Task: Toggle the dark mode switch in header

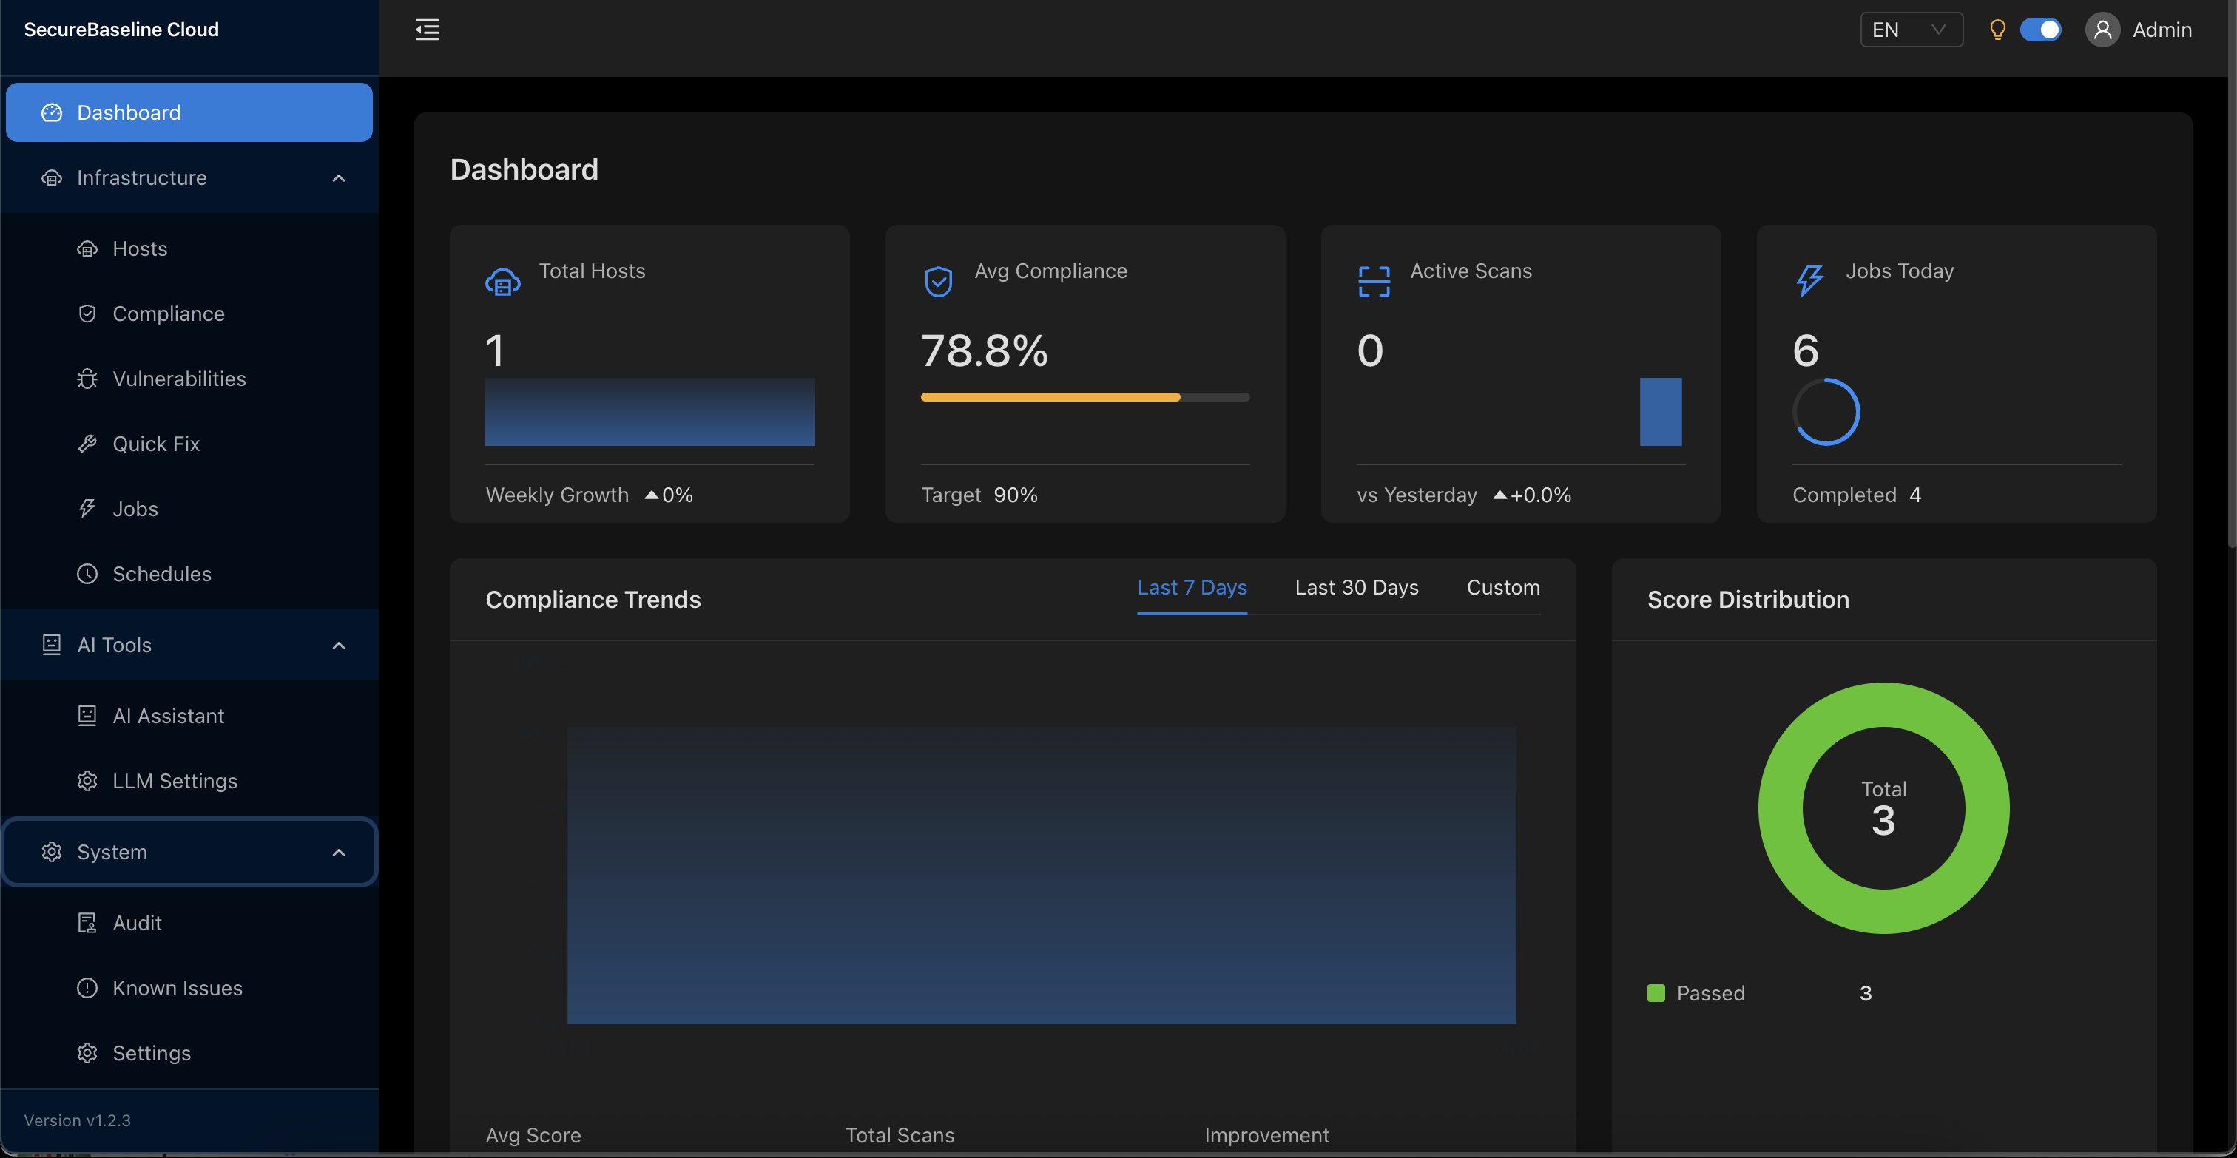Action: (x=2041, y=30)
